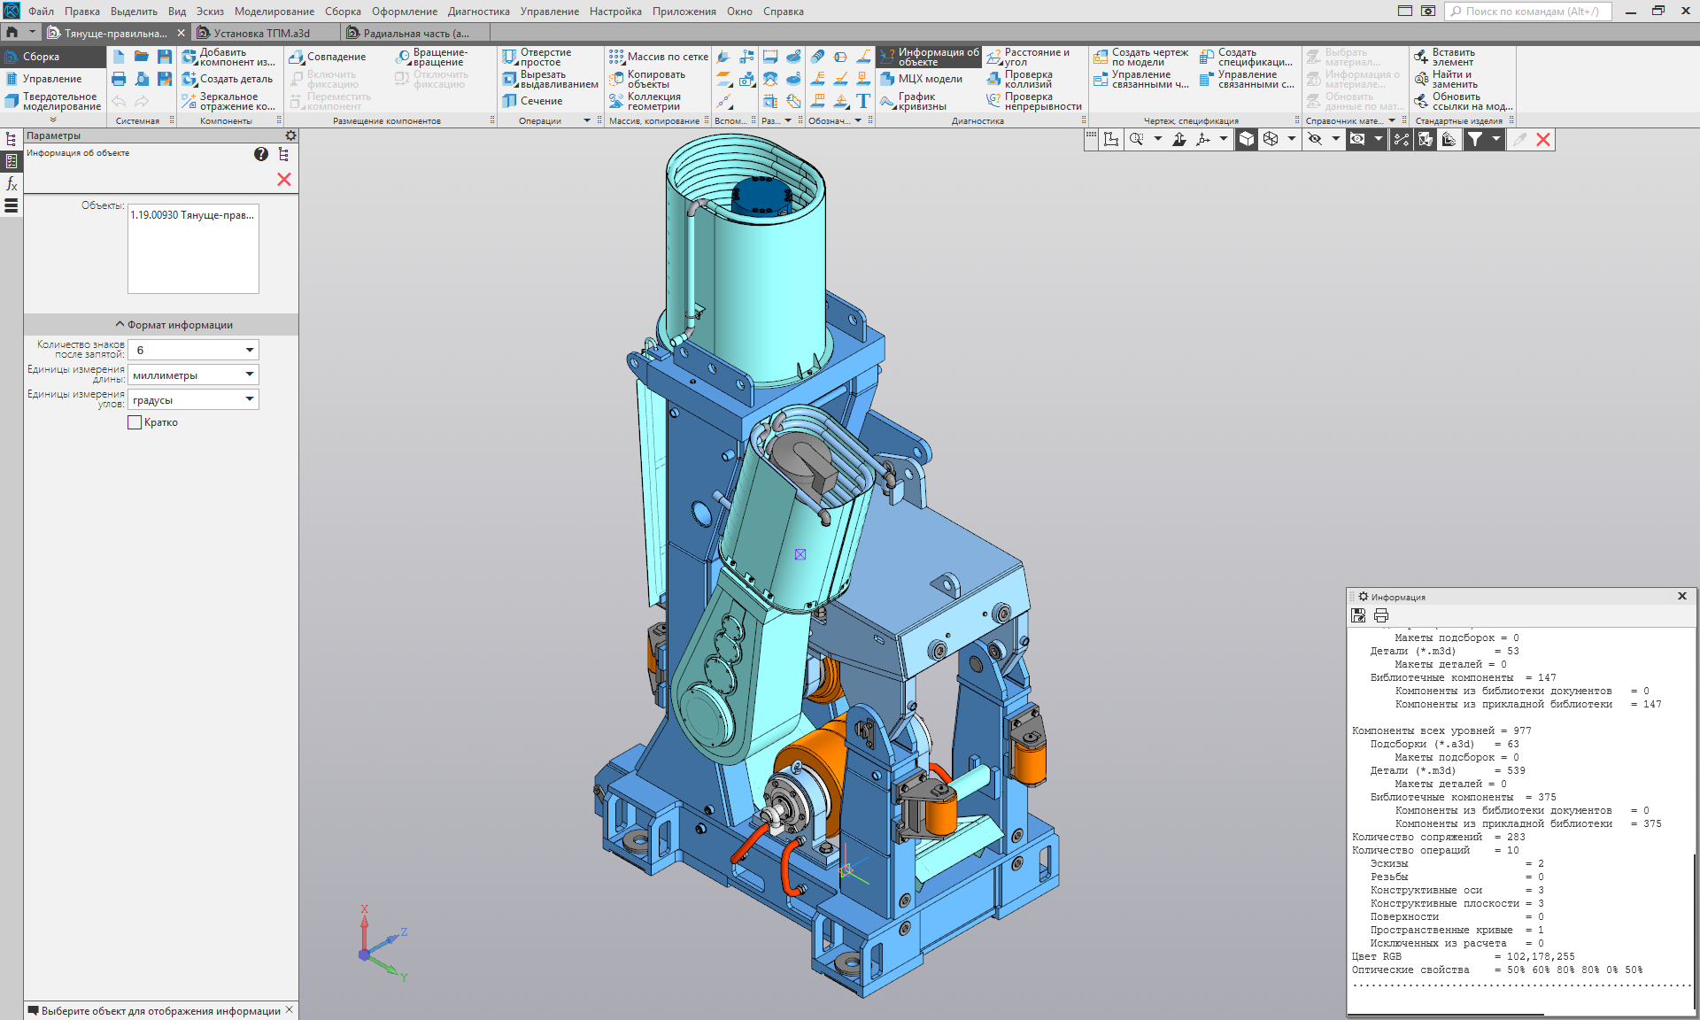The width and height of the screenshot is (1700, 1020).
Task: Click the filter funnel icon in view toolbar
Action: pos(1474,139)
